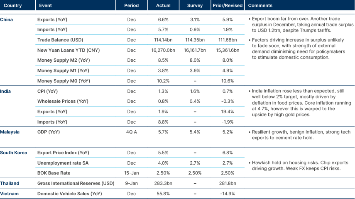Screen dimensions: 355x199
Task: Click China's 0.9% imports survey value
Action: pyautogui.click(x=195, y=29)
